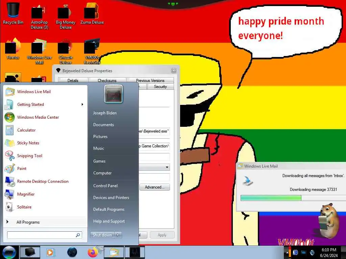346x259 pixels.
Task: Click the search magnifier icon in Start menu
Action: click(78, 235)
